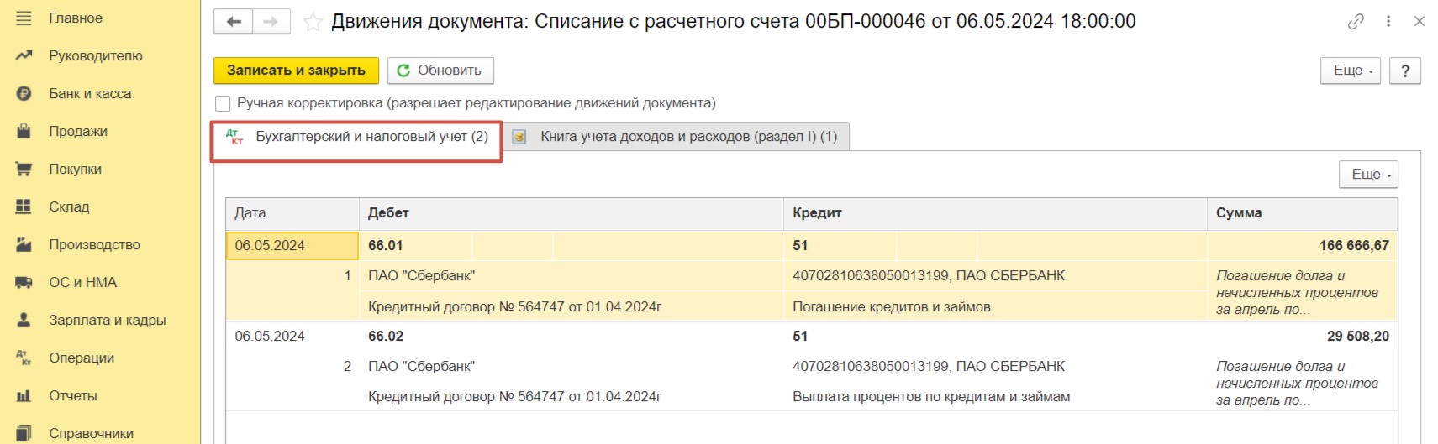The image size is (1438, 444).
Task: Click the Обновить refresh button
Action: tap(440, 71)
